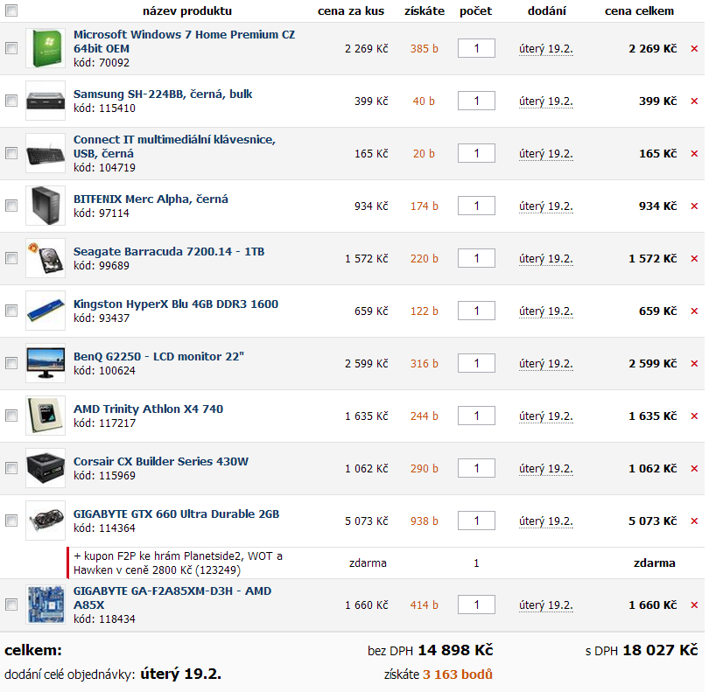709x692 pixels.
Task: Select Seagate Barracuda row checkbox
Action: point(11,258)
